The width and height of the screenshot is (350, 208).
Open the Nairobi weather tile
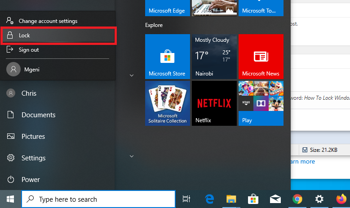click(x=214, y=57)
